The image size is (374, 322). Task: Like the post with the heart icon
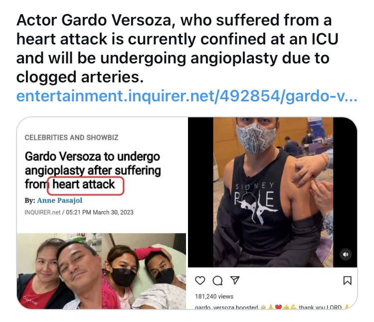200,281
